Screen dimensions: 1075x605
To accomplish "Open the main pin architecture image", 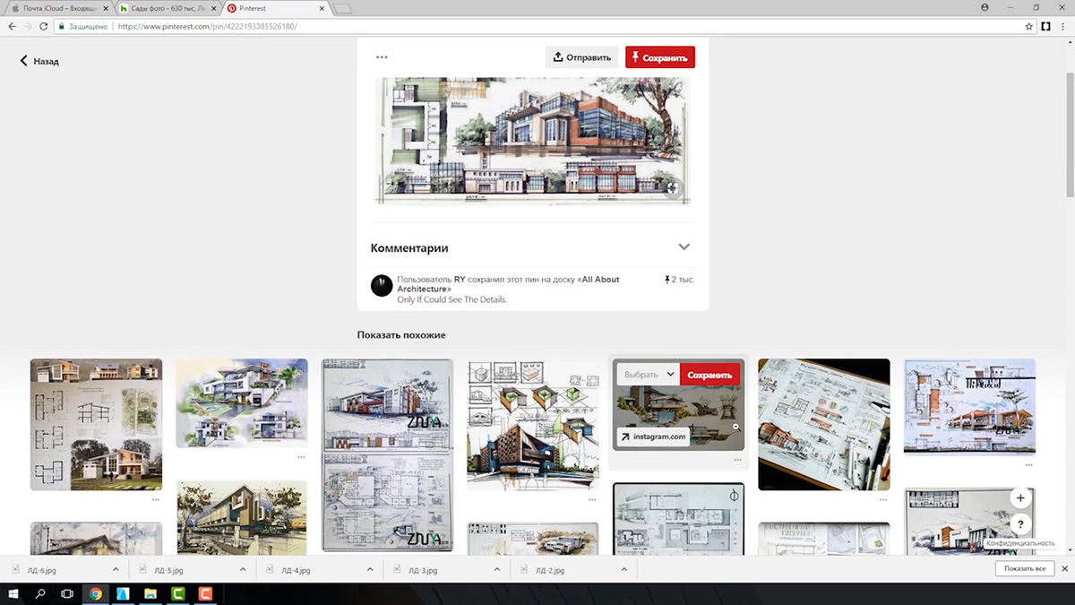I will pos(533,142).
